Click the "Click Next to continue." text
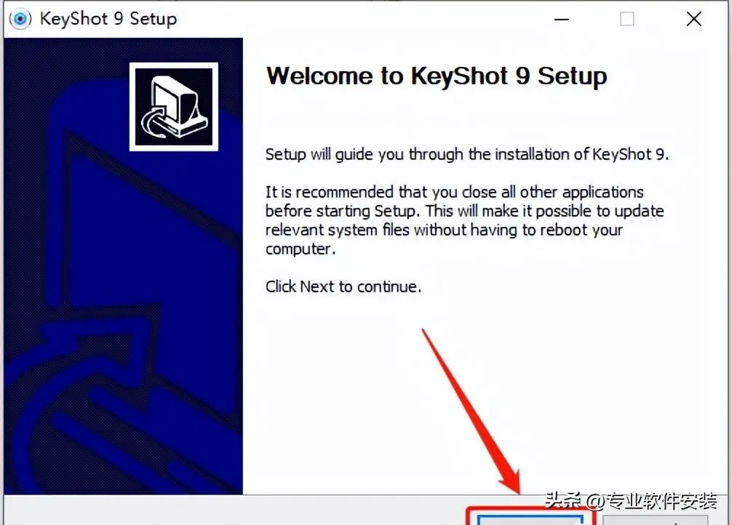This screenshot has width=732, height=525. [x=343, y=286]
